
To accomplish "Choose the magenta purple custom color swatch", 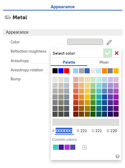I will 67,147.
